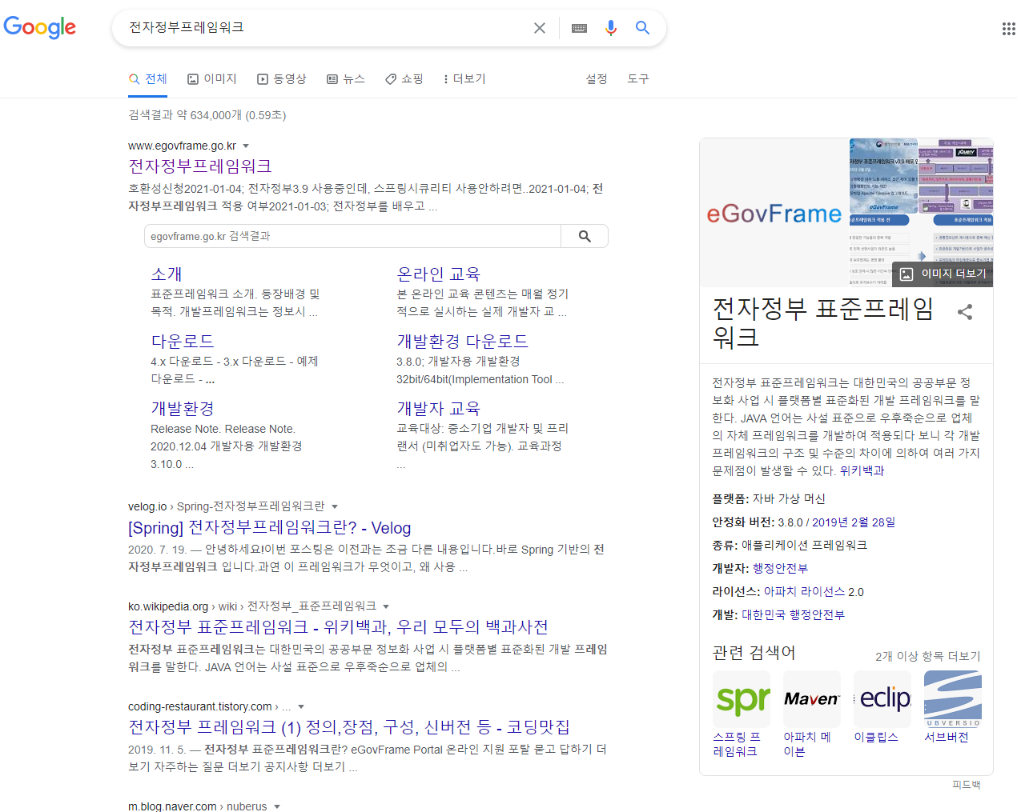Click the 피드백 feedback link
The image size is (1017, 812).
click(966, 785)
